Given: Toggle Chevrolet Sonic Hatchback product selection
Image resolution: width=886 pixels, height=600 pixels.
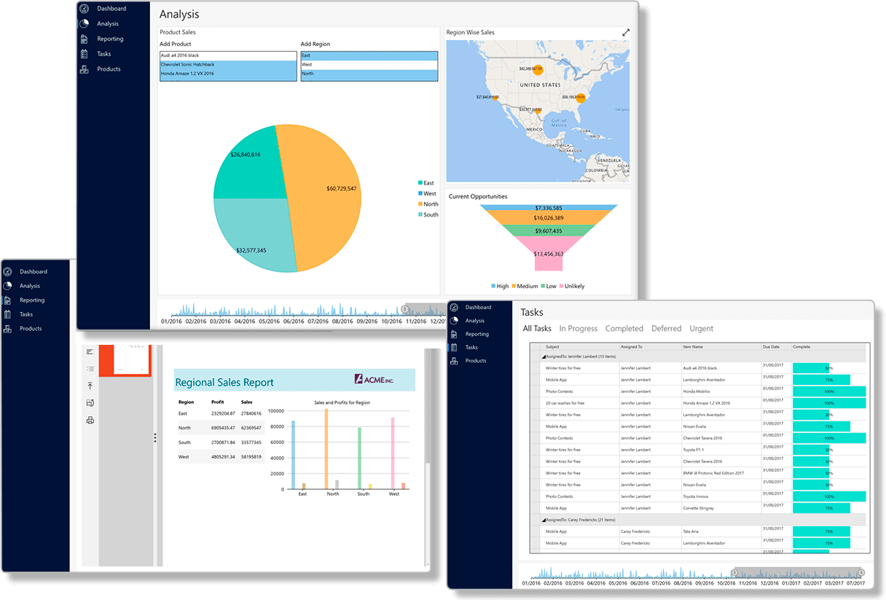Looking at the screenshot, I should pos(228,64).
